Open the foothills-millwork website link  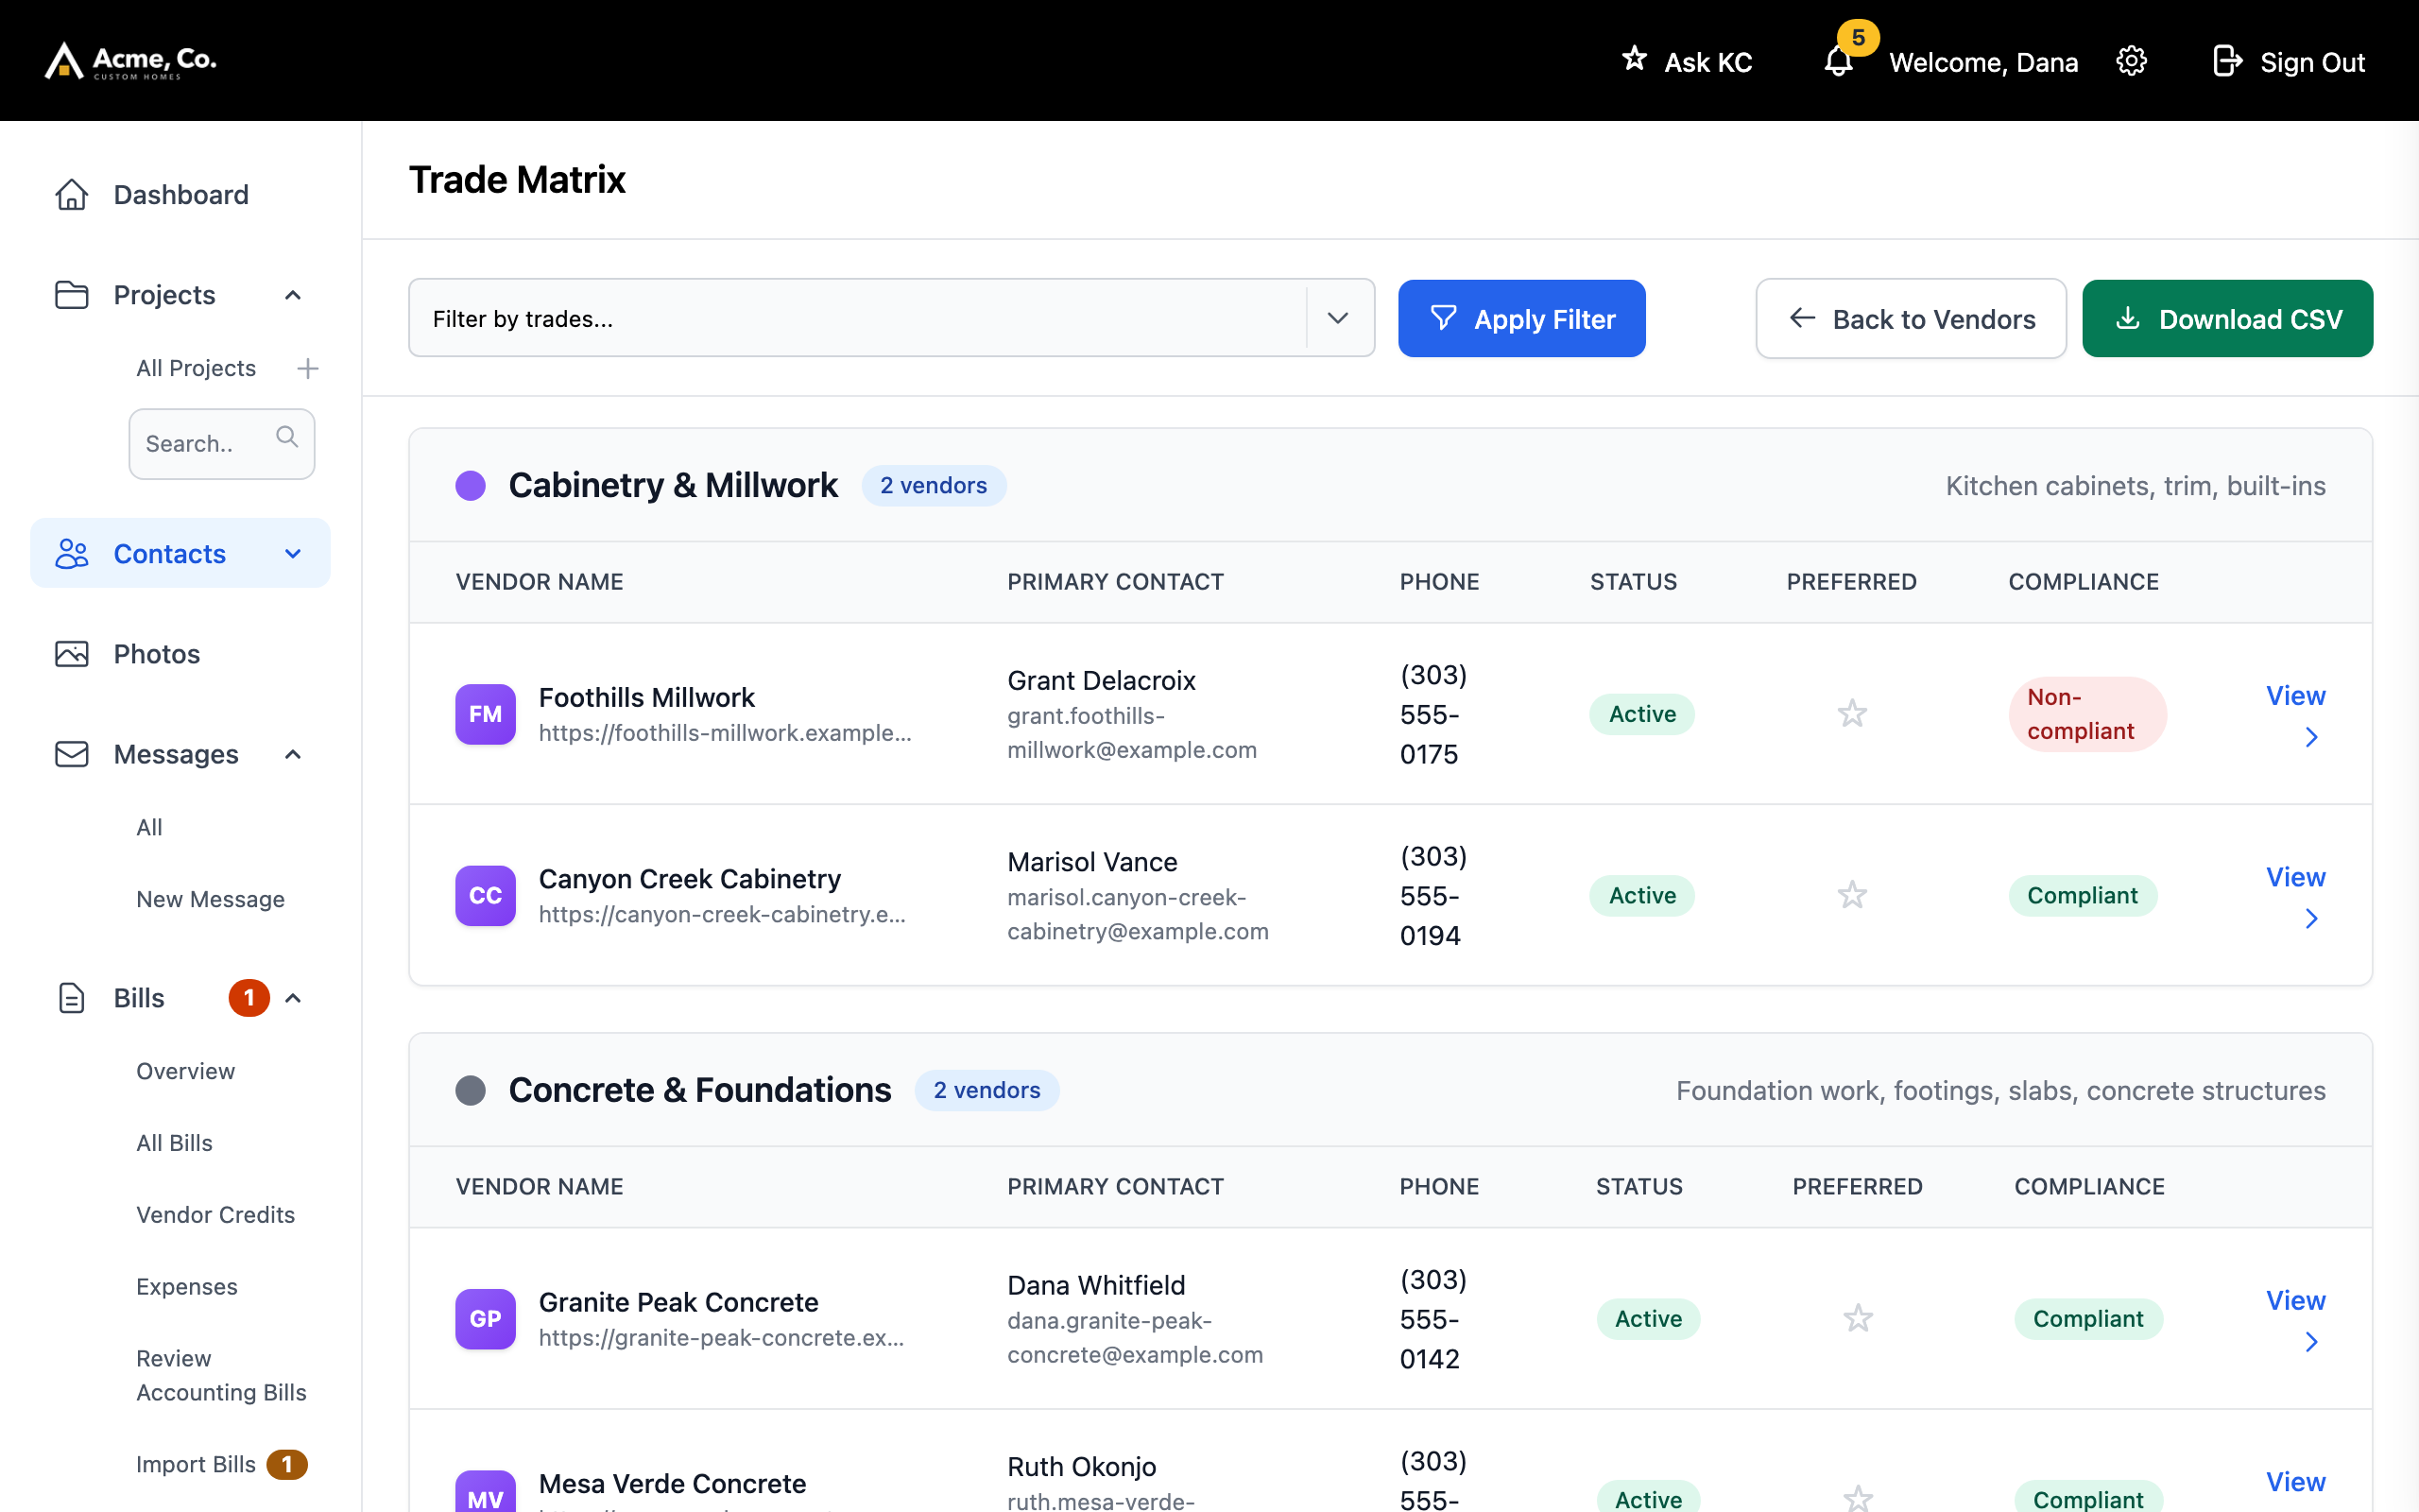(725, 733)
